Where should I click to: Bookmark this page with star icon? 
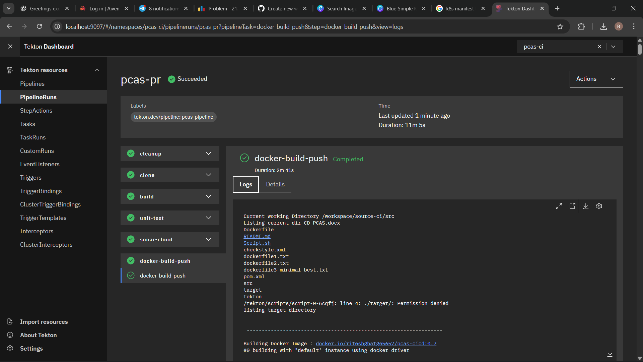coord(560,27)
